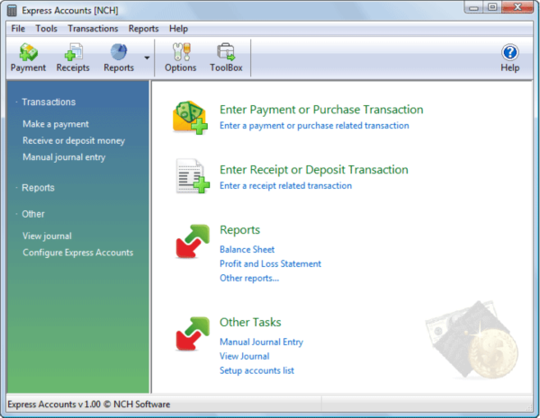The height and width of the screenshot is (418, 540).
Task: Open the Tools menu
Action: coord(46,29)
